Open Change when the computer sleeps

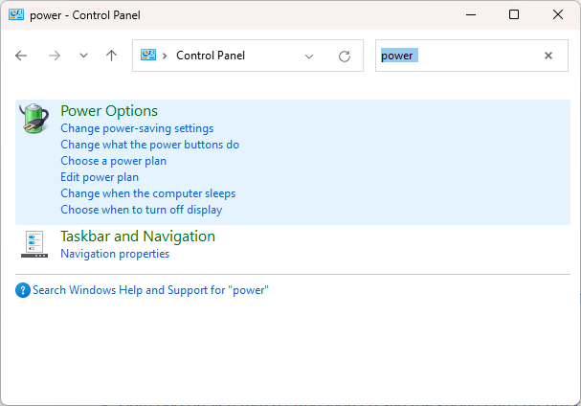tap(147, 193)
